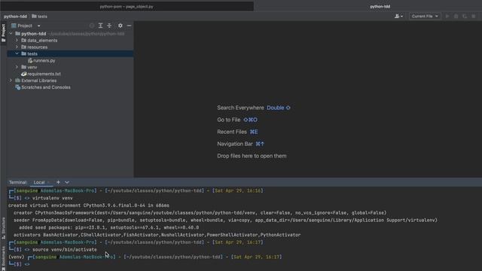482x271 pixels.
Task: Open the user account icon menu
Action: pyautogui.click(x=398, y=17)
